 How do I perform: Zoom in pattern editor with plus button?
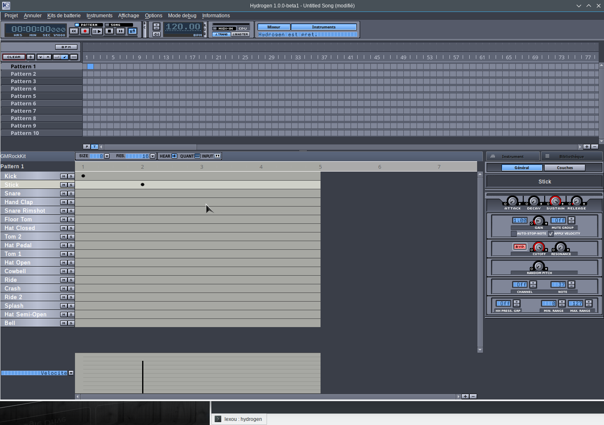pyautogui.click(x=465, y=397)
